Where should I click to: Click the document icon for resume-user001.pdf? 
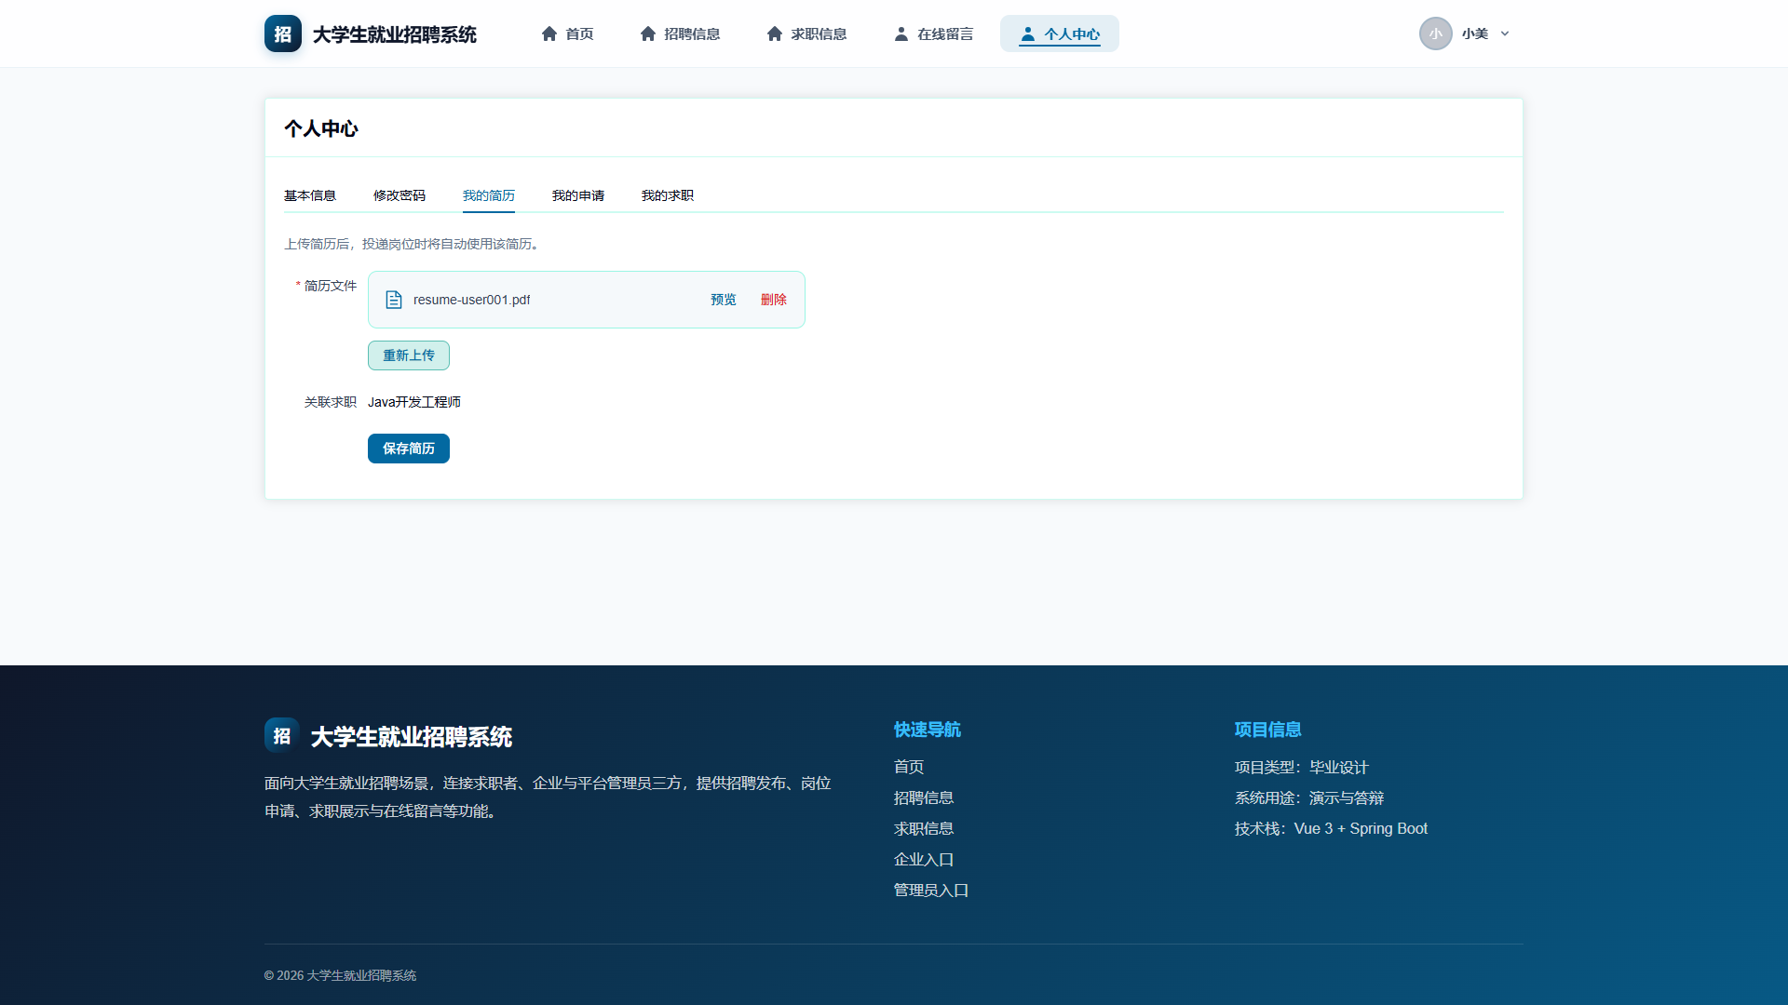394,300
